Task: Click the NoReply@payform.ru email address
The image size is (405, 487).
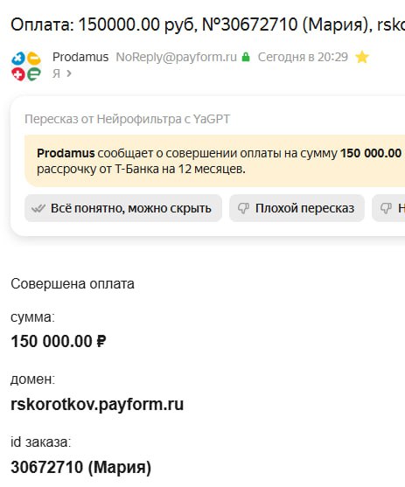Action: (176, 57)
